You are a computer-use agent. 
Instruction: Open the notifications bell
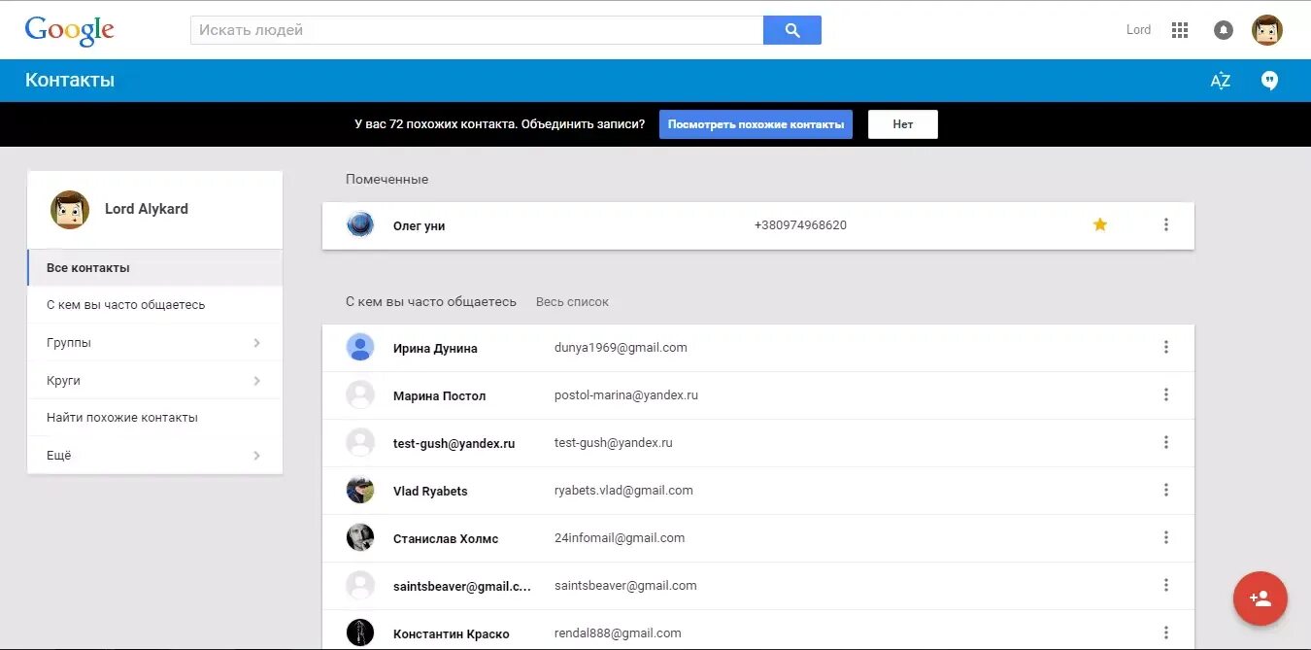point(1224,30)
